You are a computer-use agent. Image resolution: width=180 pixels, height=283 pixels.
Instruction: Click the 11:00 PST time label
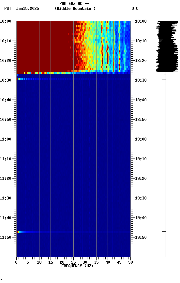[6, 139]
